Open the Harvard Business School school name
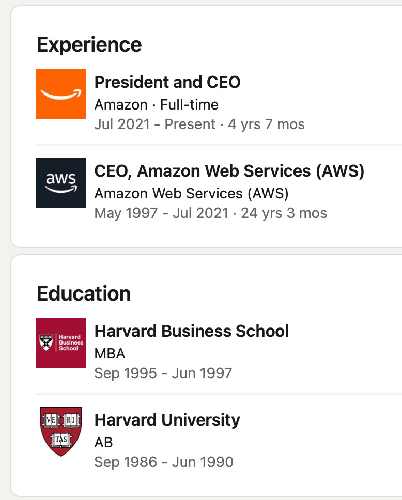This screenshot has width=402, height=500. 192,331
